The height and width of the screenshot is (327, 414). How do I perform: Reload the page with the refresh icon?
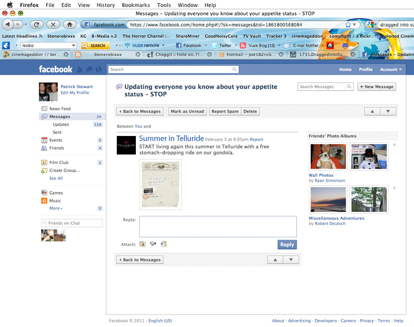pos(37,24)
